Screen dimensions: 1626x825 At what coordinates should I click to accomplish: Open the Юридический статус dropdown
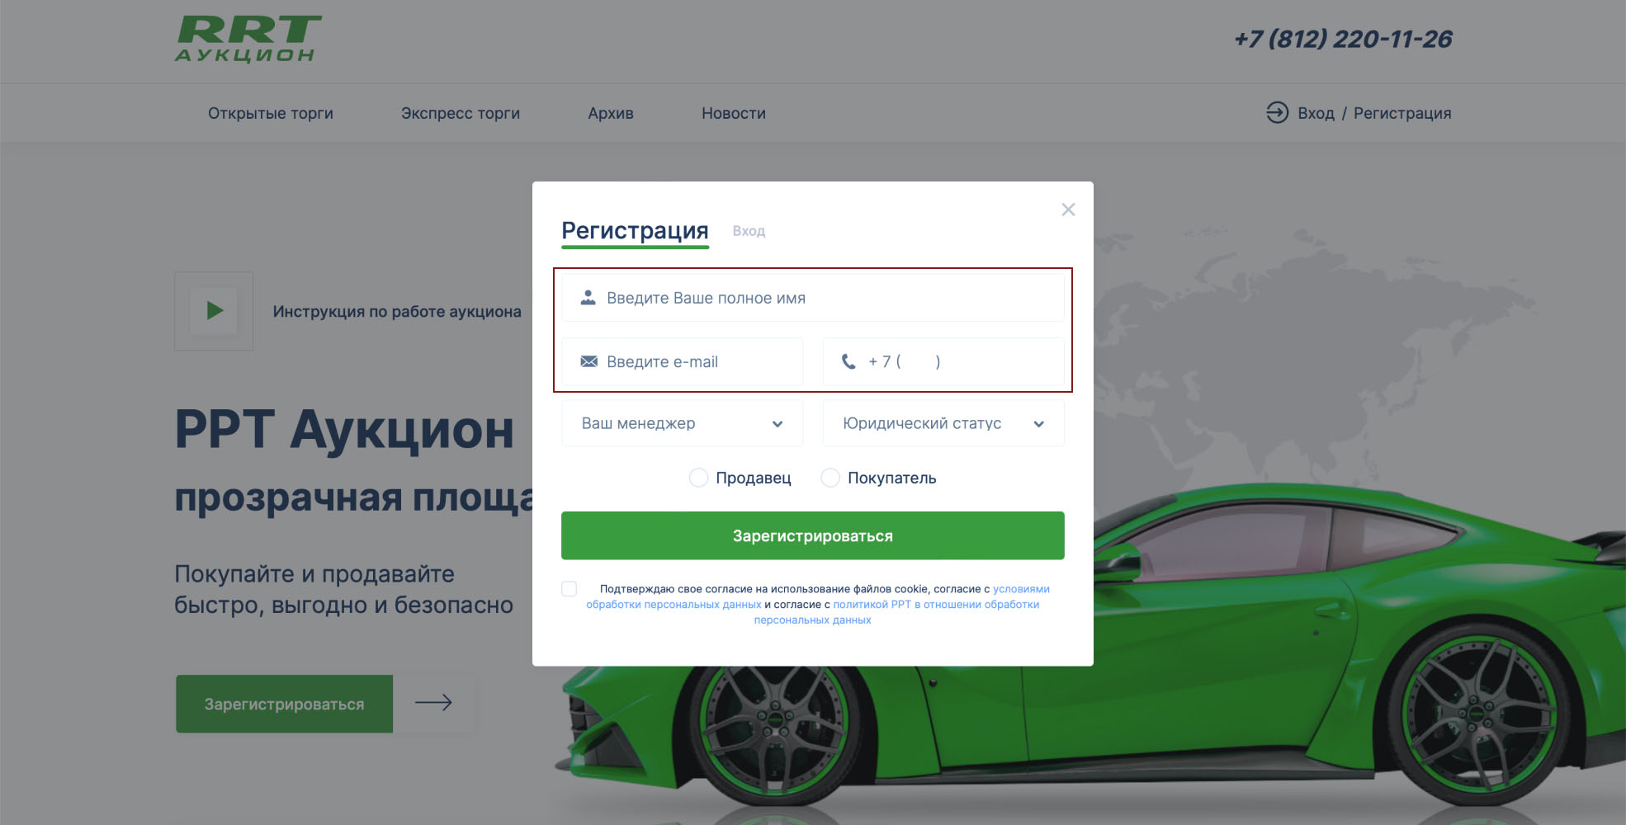[943, 423]
